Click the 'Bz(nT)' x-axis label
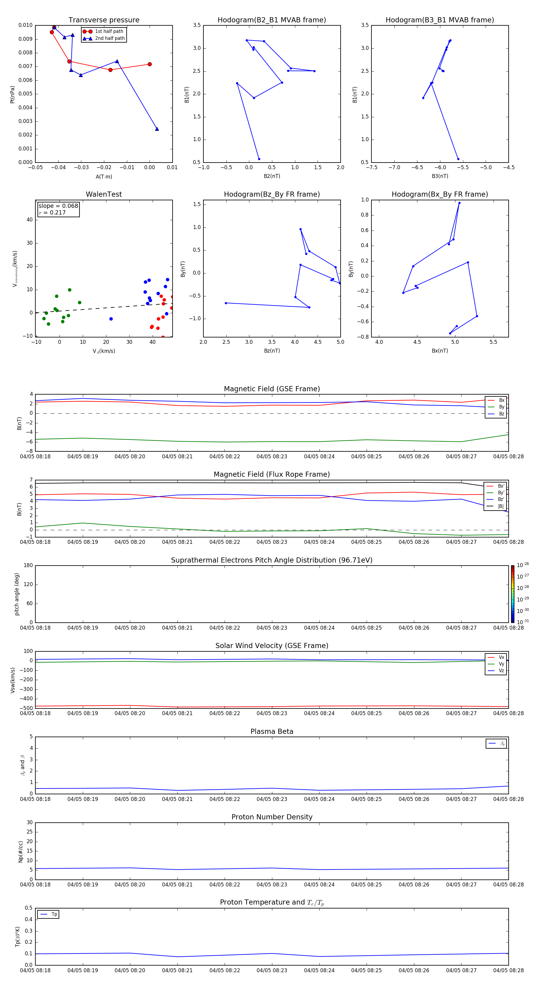Image resolution: width=544 pixels, height=997 pixels. [x=272, y=351]
